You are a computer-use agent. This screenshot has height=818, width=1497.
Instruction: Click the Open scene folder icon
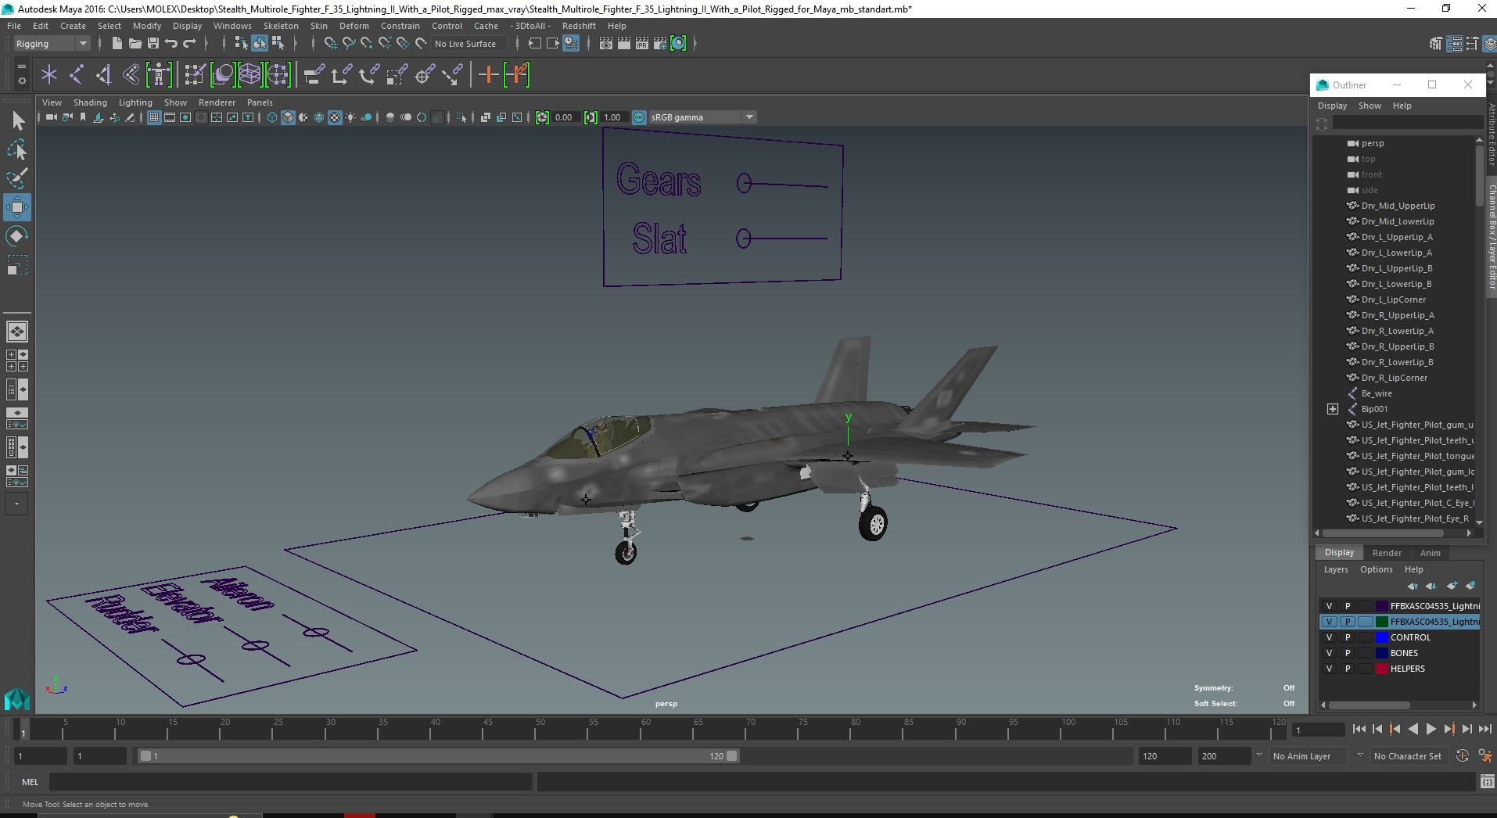coord(135,44)
